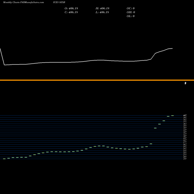Click the 'OH: 0' reading

click(x=131, y=12)
